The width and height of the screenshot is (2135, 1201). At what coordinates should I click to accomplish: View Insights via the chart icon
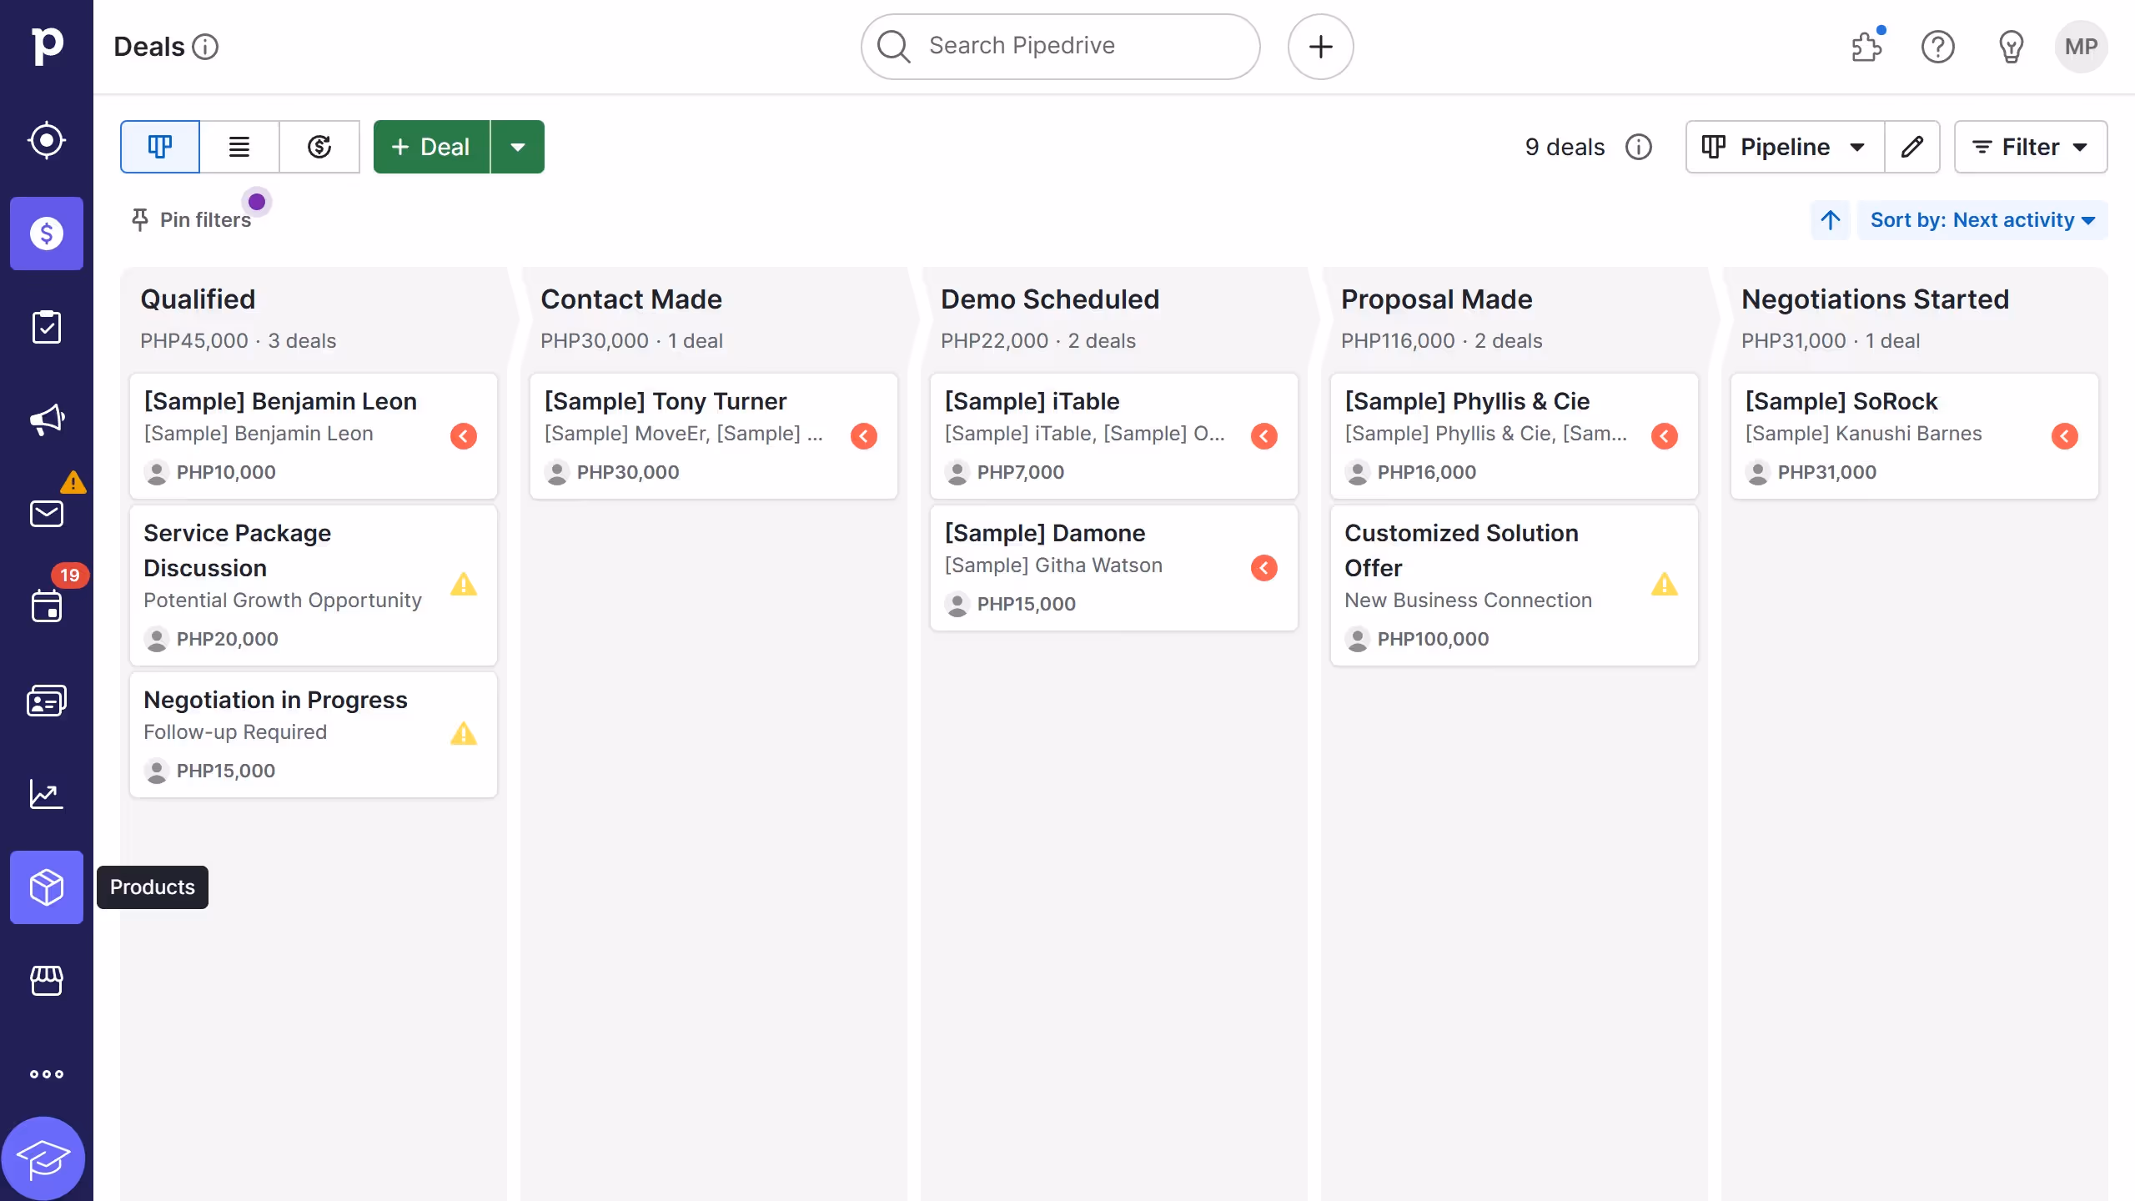(46, 793)
